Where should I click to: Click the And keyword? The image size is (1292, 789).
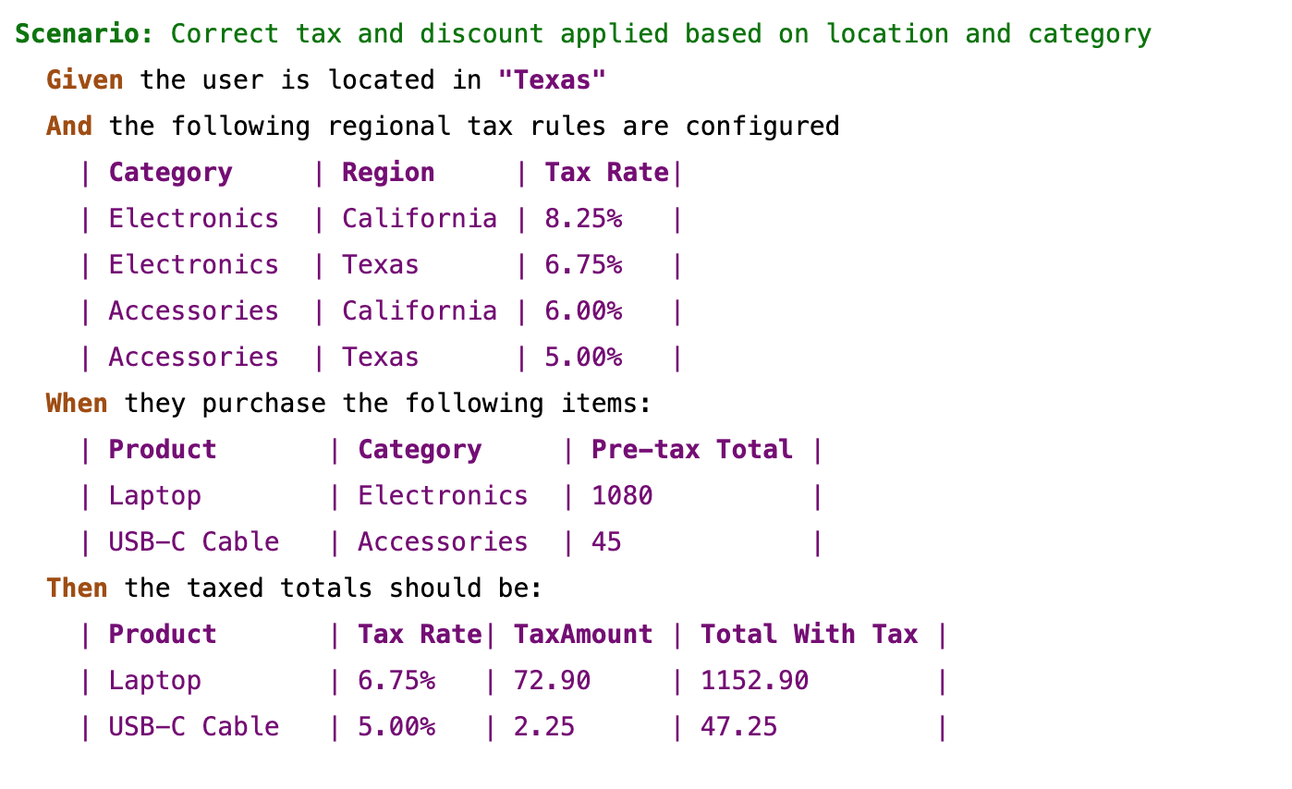pos(69,127)
